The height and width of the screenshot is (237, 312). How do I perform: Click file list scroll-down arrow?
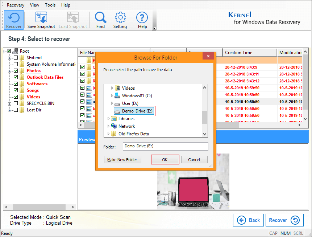tap(305, 119)
